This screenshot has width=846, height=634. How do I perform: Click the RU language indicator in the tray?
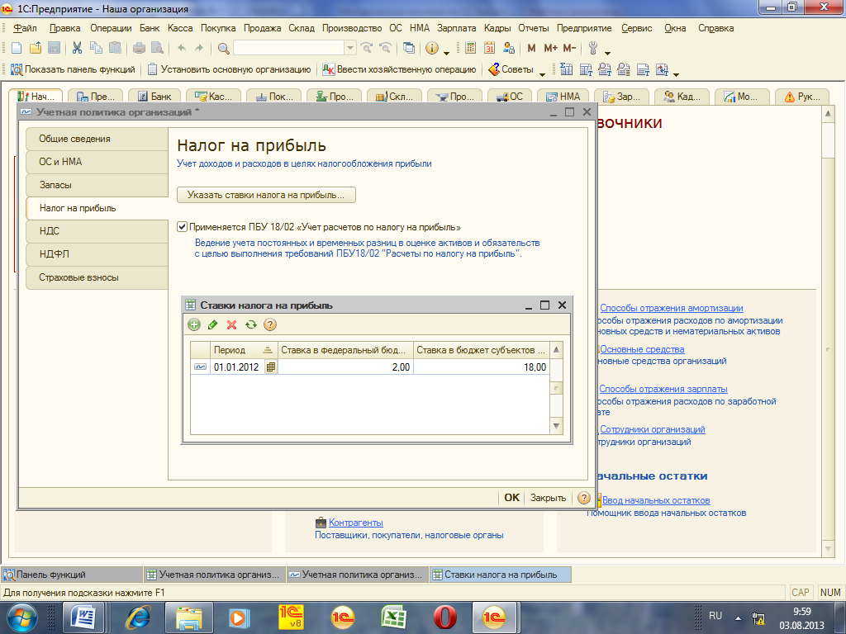pos(715,615)
